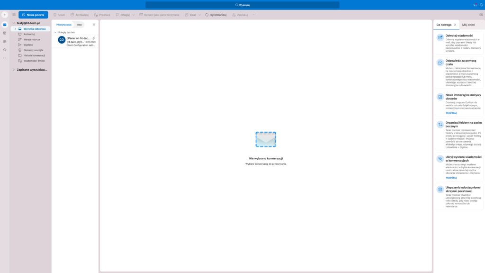Screen dimensions: 485x273
Task: Click the Synchronizuj button
Action: pyautogui.click(x=216, y=15)
